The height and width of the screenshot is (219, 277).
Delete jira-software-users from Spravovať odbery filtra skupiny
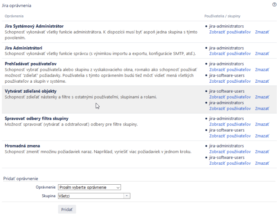coord(262,136)
